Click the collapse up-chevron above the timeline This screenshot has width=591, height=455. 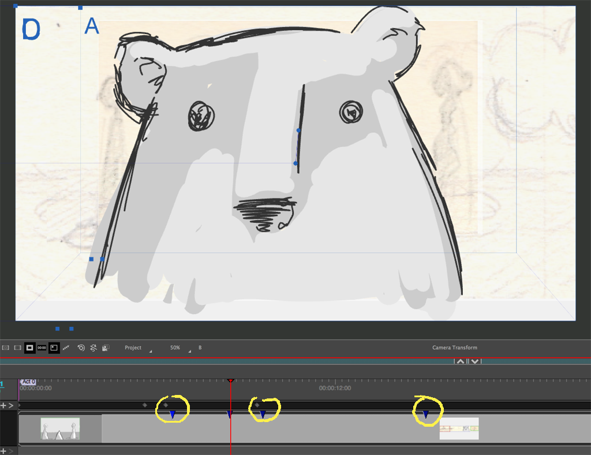coord(460,361)
